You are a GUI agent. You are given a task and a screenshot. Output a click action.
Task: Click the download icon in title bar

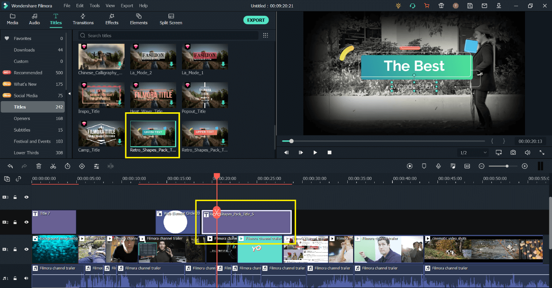(x=499, y=6)
